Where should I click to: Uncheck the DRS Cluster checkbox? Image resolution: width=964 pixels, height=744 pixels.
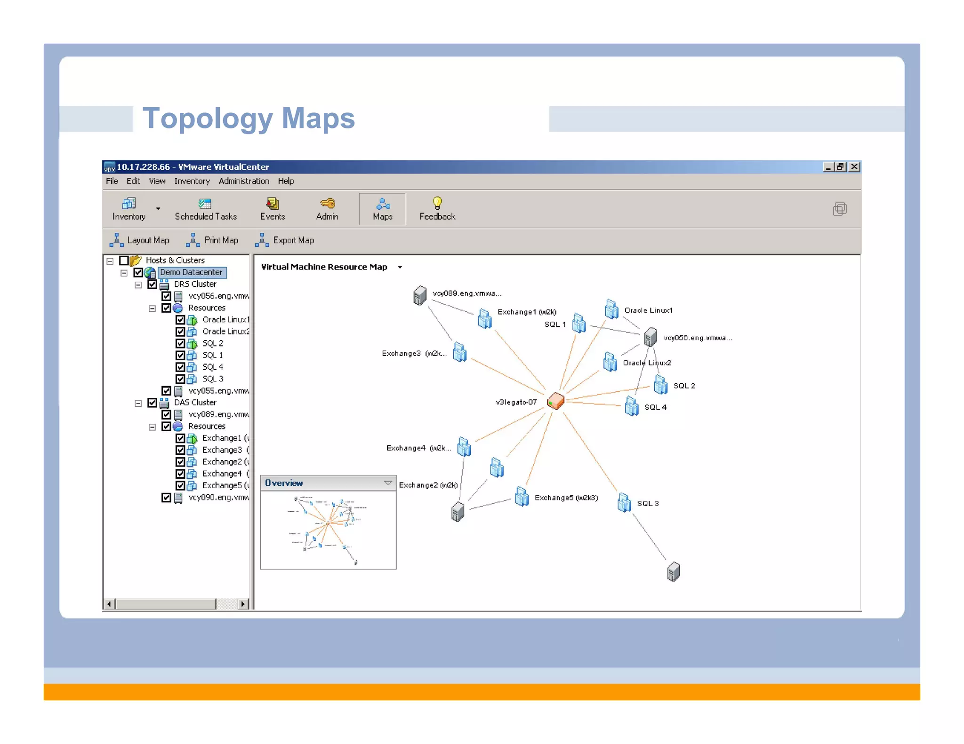[152, 284]
